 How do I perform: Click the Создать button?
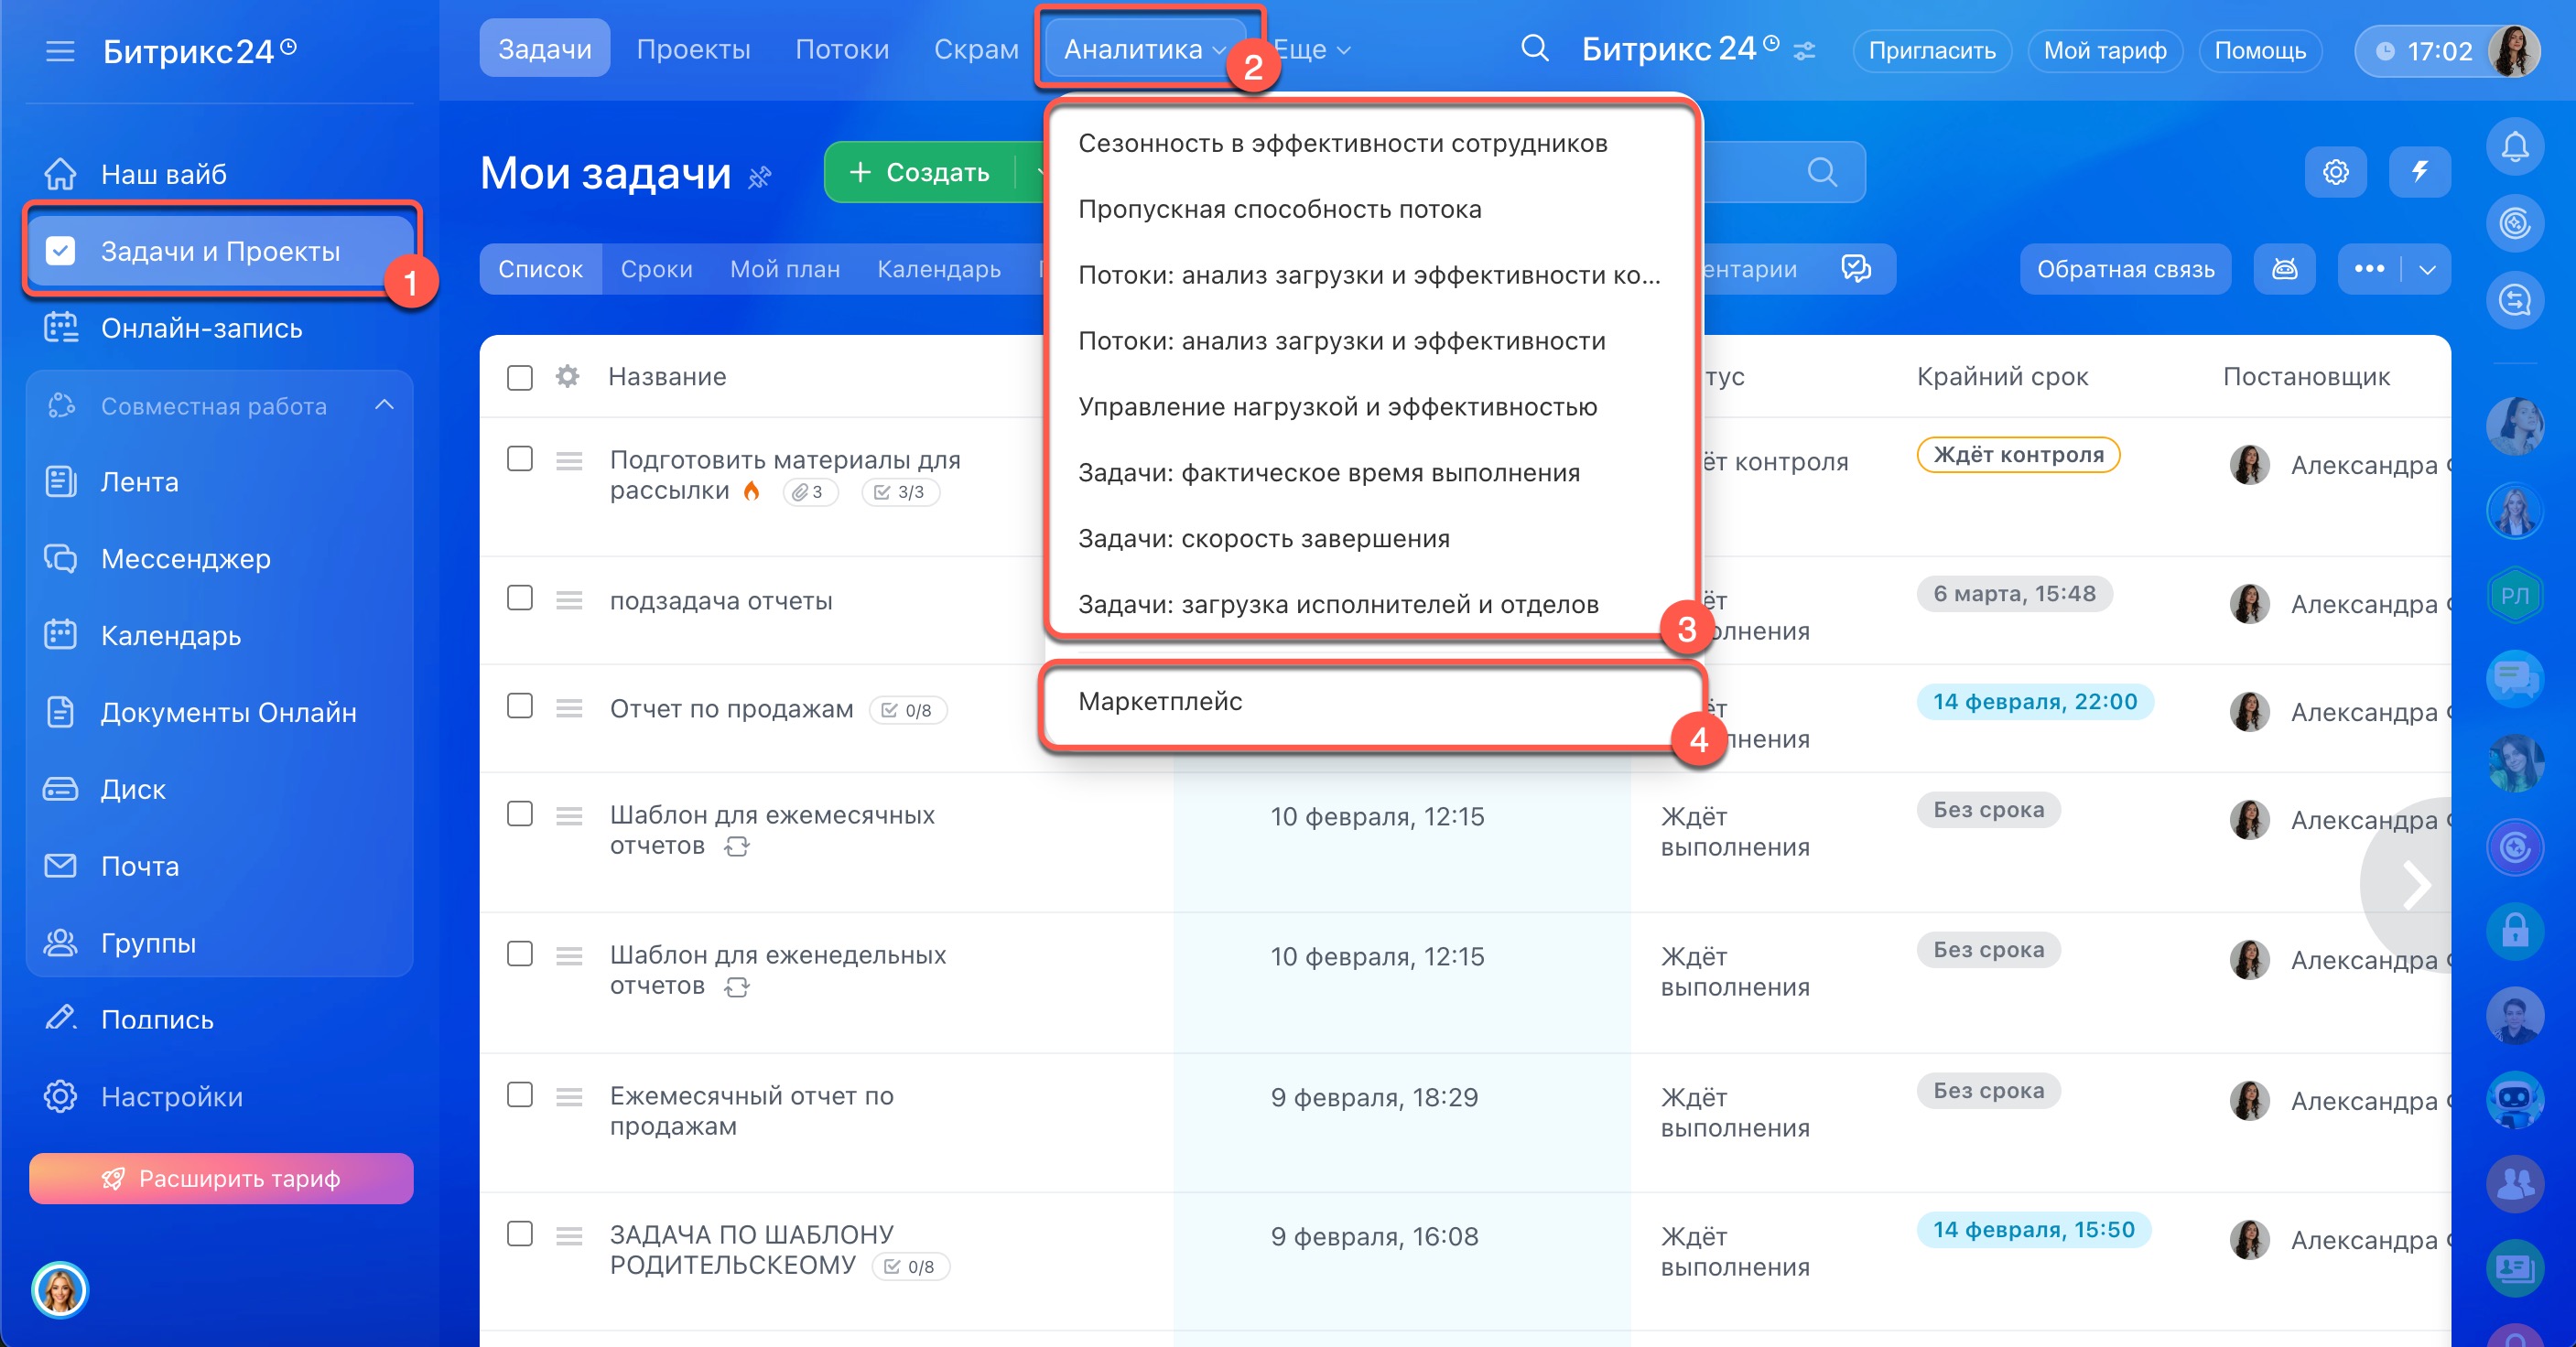point(920,172)
